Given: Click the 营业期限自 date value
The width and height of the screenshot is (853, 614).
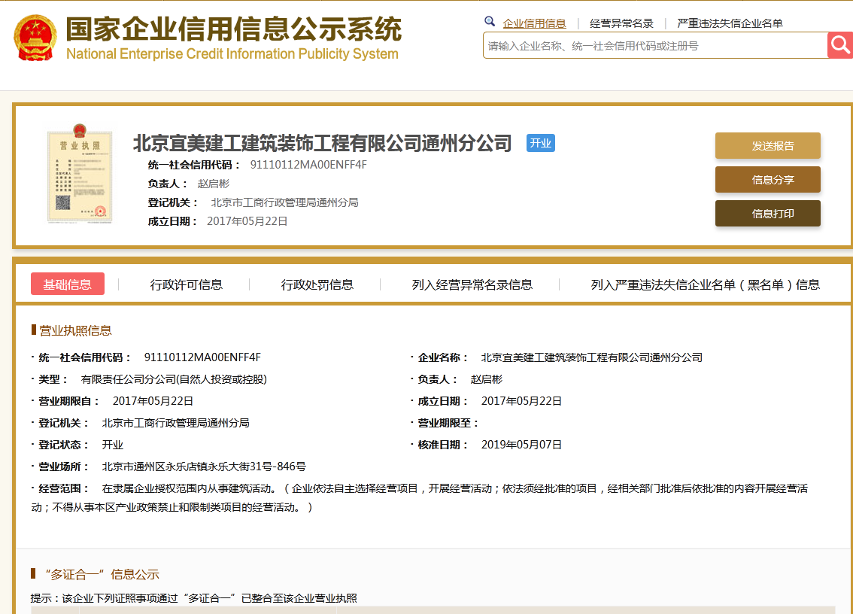Looking at the screenshot, I should (153, 400).
